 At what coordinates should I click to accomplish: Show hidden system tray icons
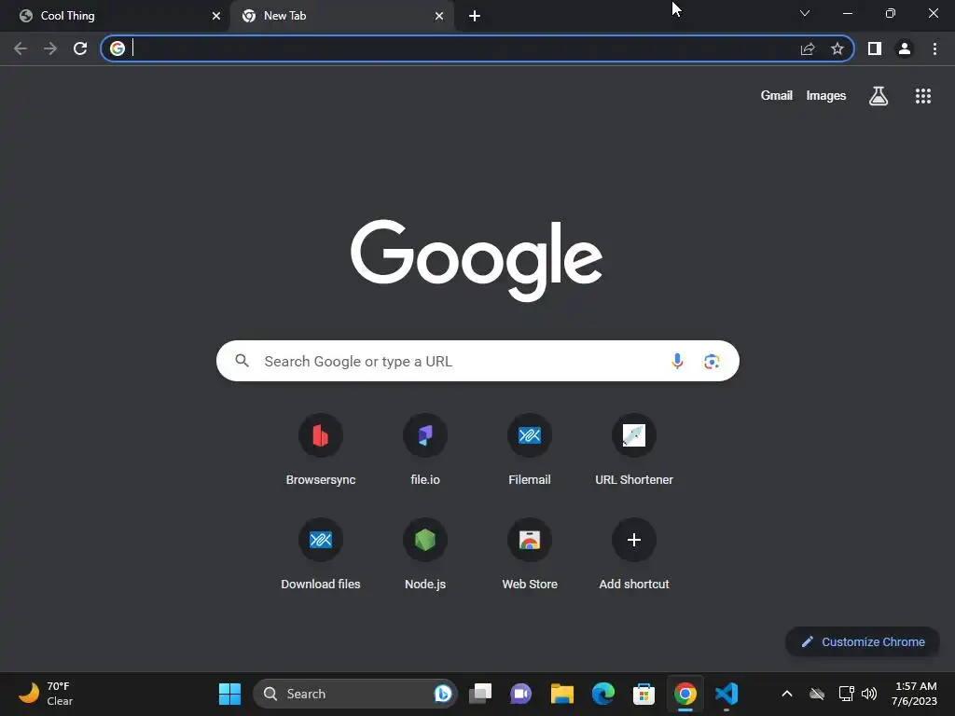pyautogui.click(x=787, y=694)
